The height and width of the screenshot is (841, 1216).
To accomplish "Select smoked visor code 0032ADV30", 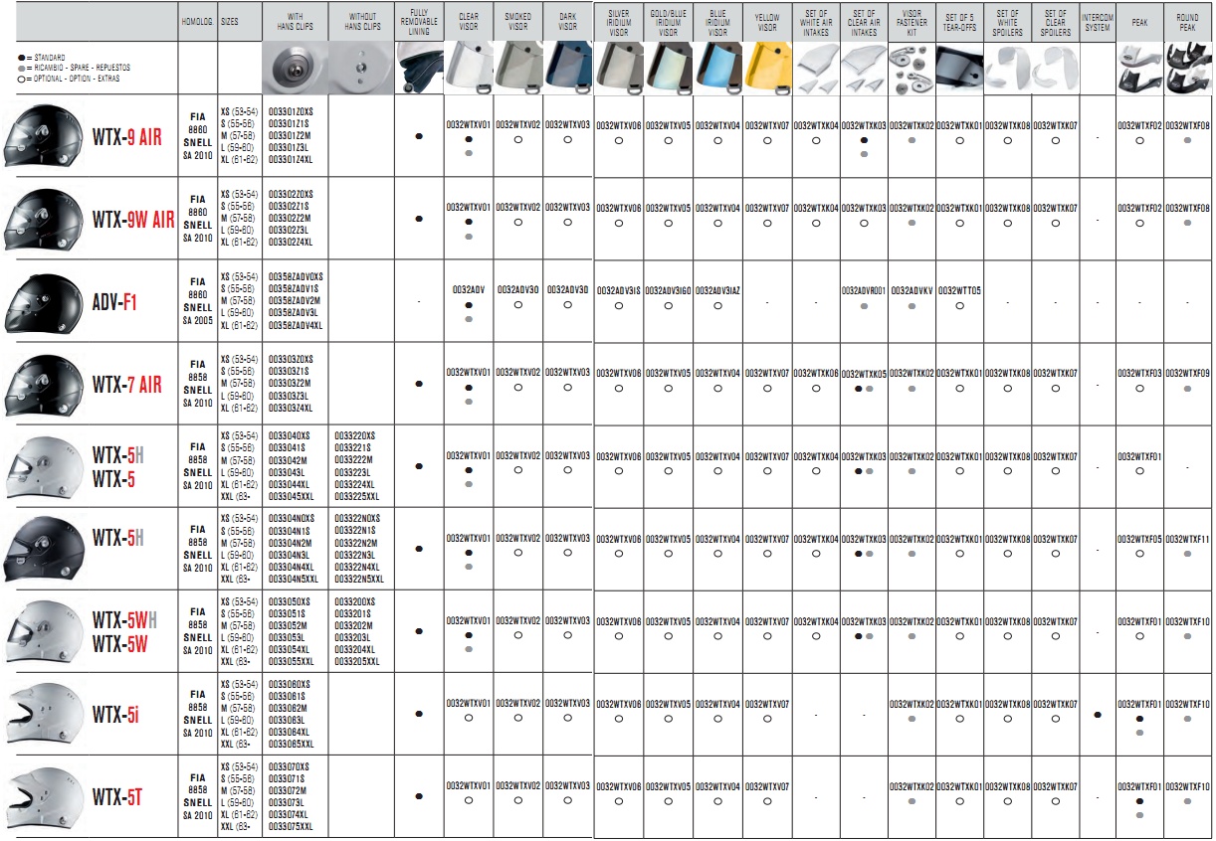I will point(518,290).
